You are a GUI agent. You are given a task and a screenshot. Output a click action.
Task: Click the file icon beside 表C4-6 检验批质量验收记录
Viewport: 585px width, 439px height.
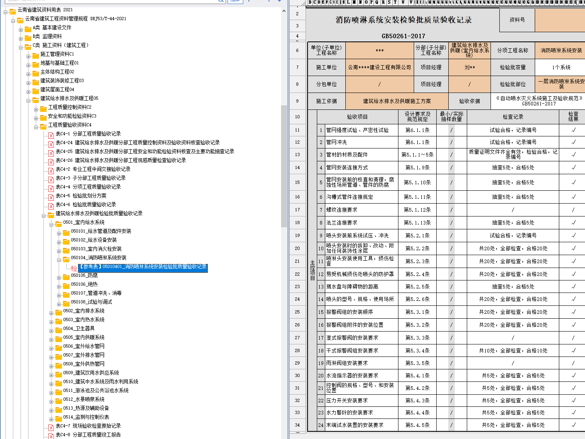(51, 206)
